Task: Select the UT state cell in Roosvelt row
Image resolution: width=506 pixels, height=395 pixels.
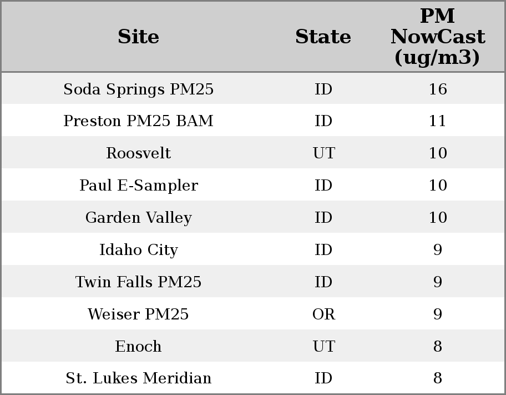Action: [x=323, y=153]
